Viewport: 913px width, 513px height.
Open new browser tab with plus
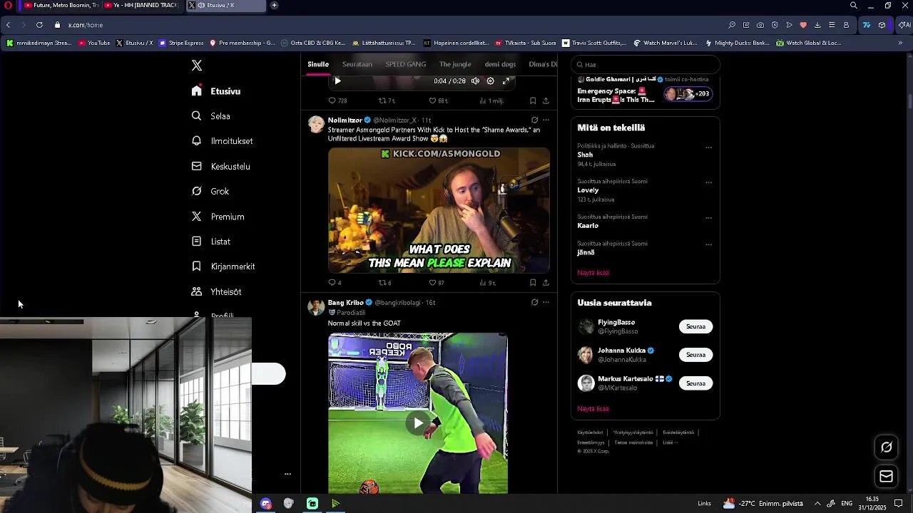(275, 6)
